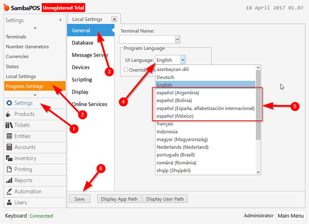309x224 pixels.
Task: Choose español (España, alfabetización internacional)
Action: (206, 108)
